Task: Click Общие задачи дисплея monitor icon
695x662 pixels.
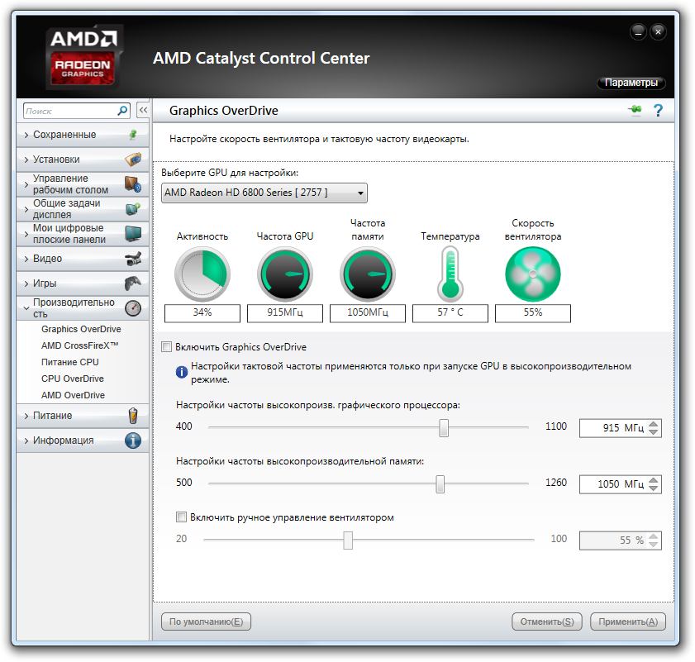Action: (x=133, y=208)
